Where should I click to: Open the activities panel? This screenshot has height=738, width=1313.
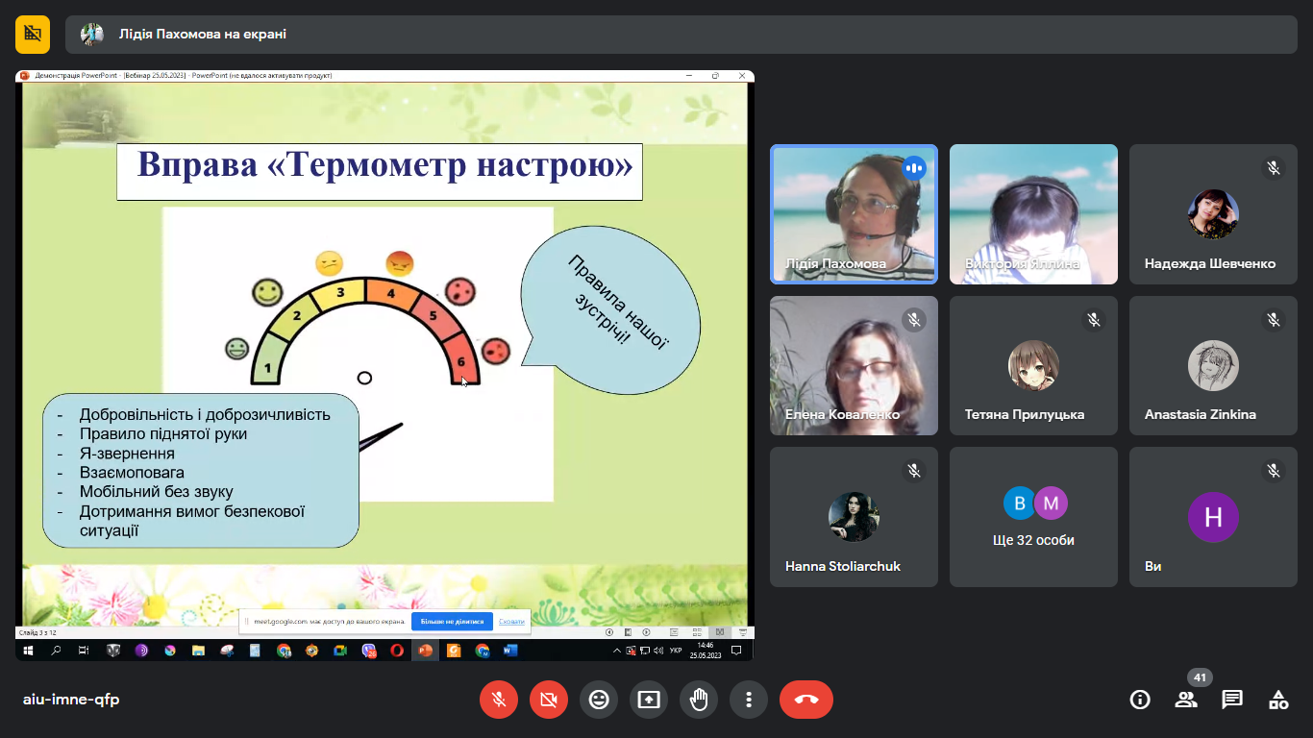pos(1278,700)
